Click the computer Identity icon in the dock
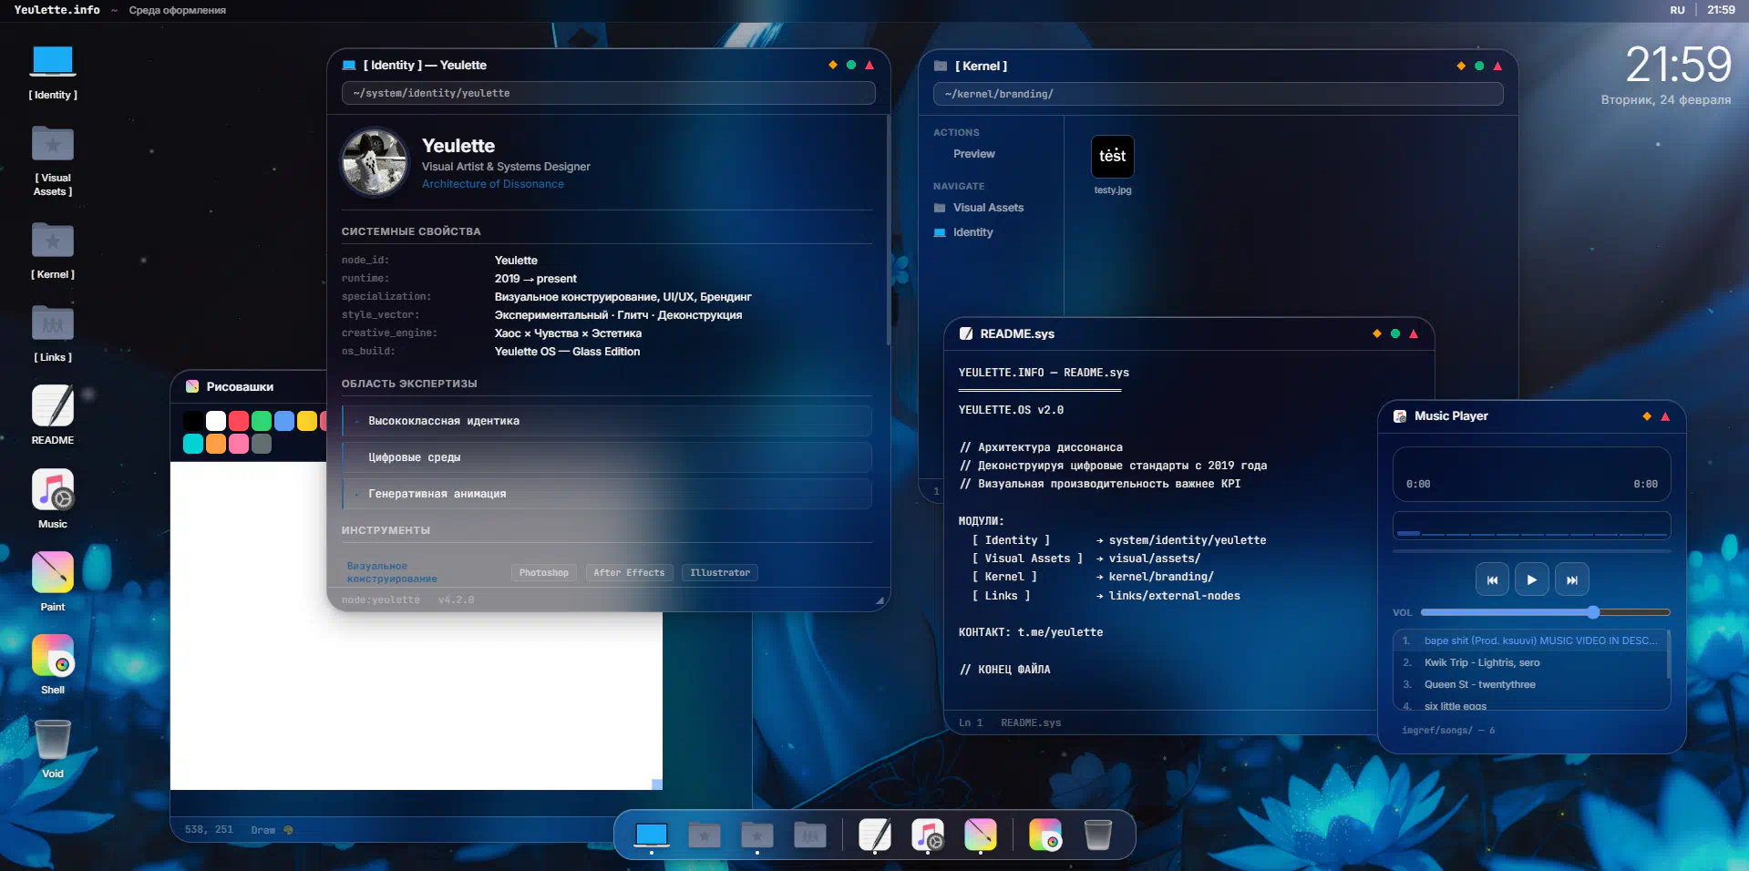 pos(652,835)
